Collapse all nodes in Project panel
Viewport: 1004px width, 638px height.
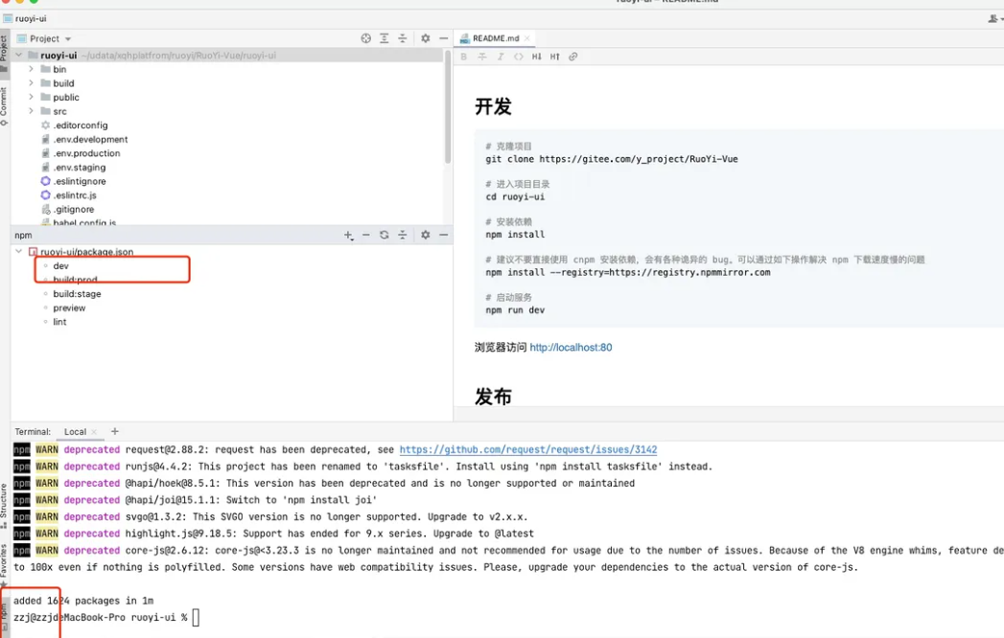tap(402, 38)
